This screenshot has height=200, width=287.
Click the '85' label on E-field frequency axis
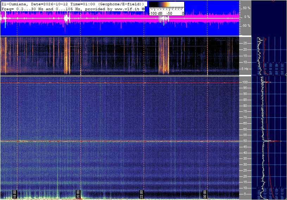pos(245,100)
